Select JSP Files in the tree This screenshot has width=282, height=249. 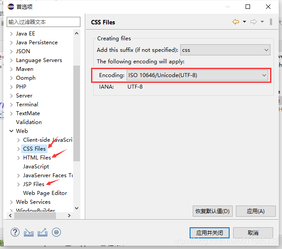pos(34,184)
